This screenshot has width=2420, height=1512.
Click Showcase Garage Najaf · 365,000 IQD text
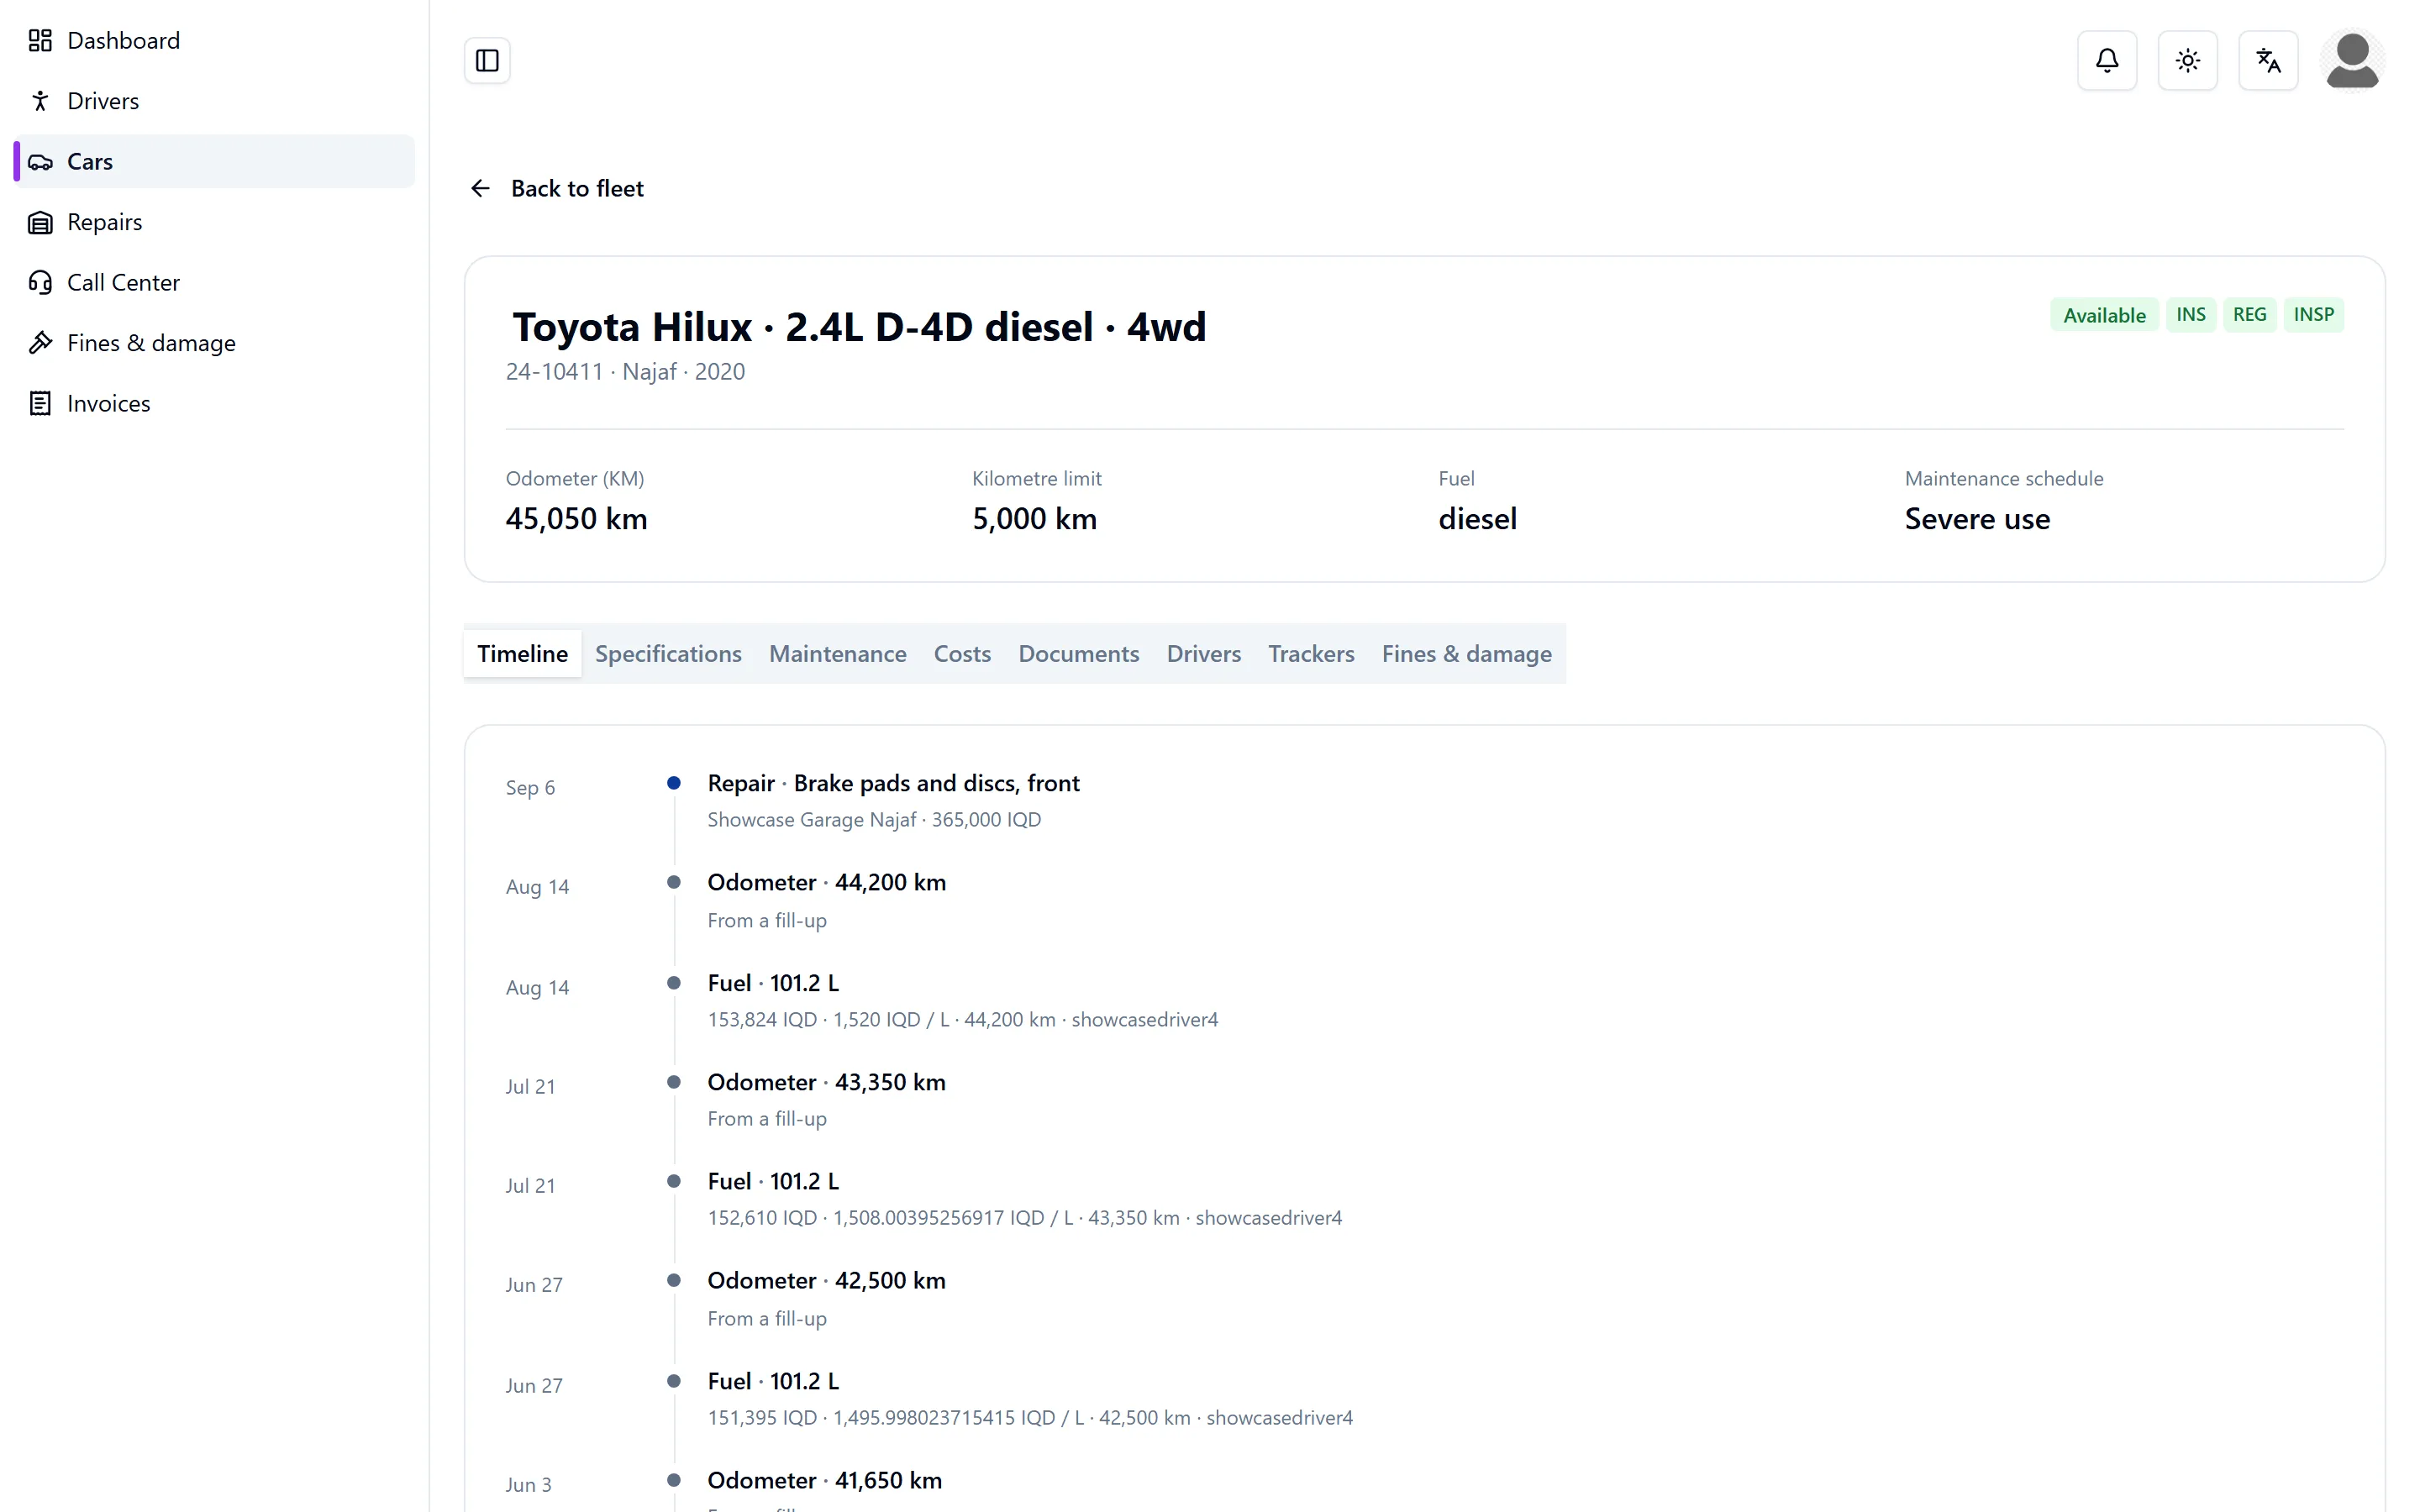pyautogui.click(x=874, y=820)
